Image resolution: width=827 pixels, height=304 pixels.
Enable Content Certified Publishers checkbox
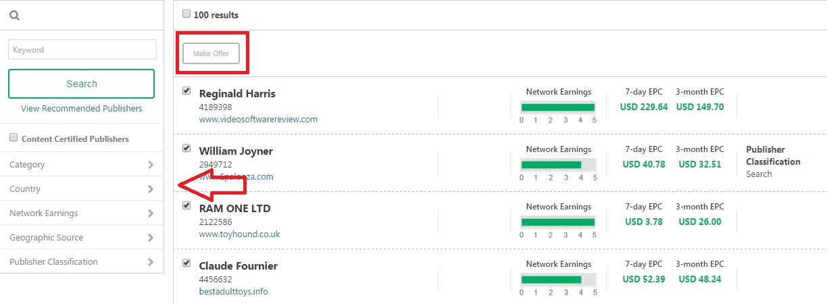click(x=14, y=138)
